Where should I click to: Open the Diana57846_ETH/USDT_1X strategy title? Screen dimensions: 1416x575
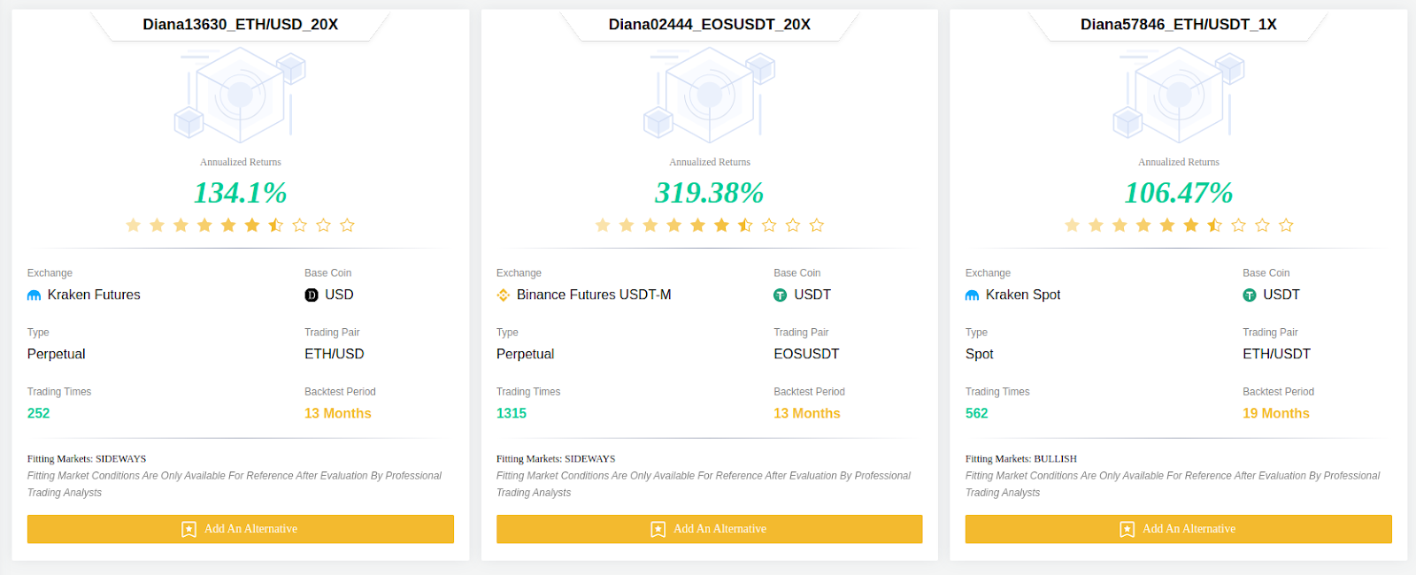(x=1179, y=25)
